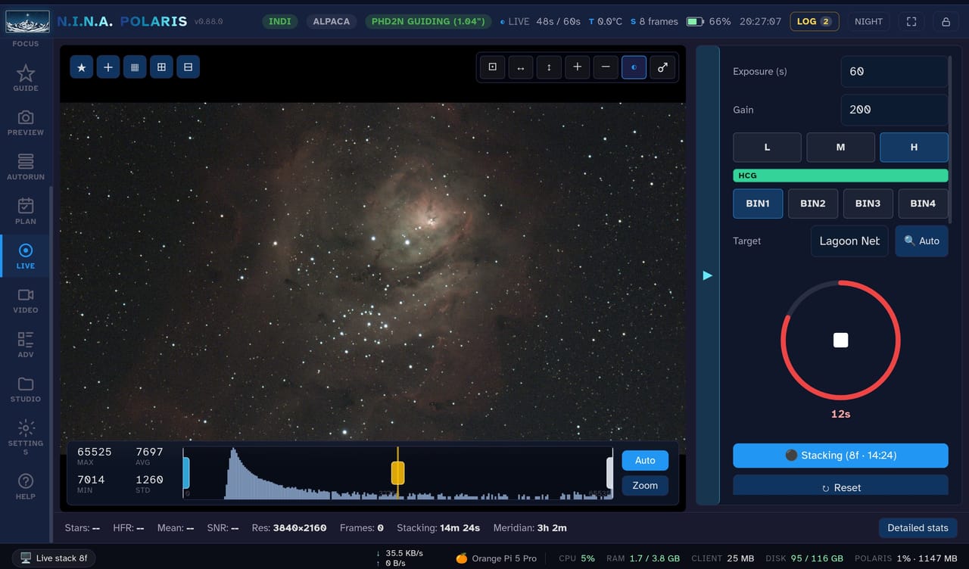Click the histogram yellow midpoint handle
This screenshot has height=569, width=969.
point(398,473)
